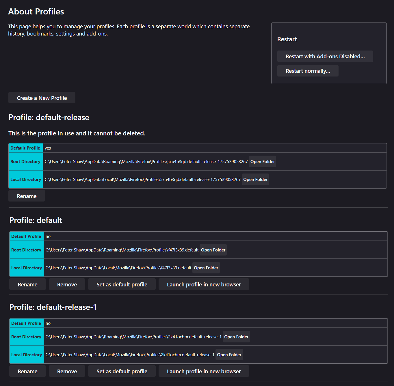Click the default-release Root Directory path text
The height and width of the screenshot is (386, 394).
pyautogui.click(x=146, y=162)
